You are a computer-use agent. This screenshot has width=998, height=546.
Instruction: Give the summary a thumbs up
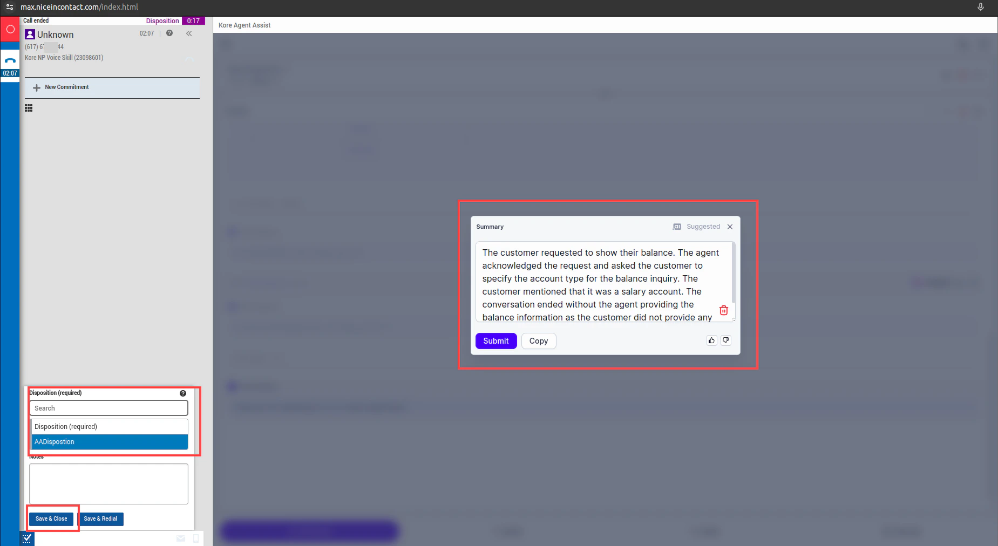pyautogui.click(x=711, y=340)
